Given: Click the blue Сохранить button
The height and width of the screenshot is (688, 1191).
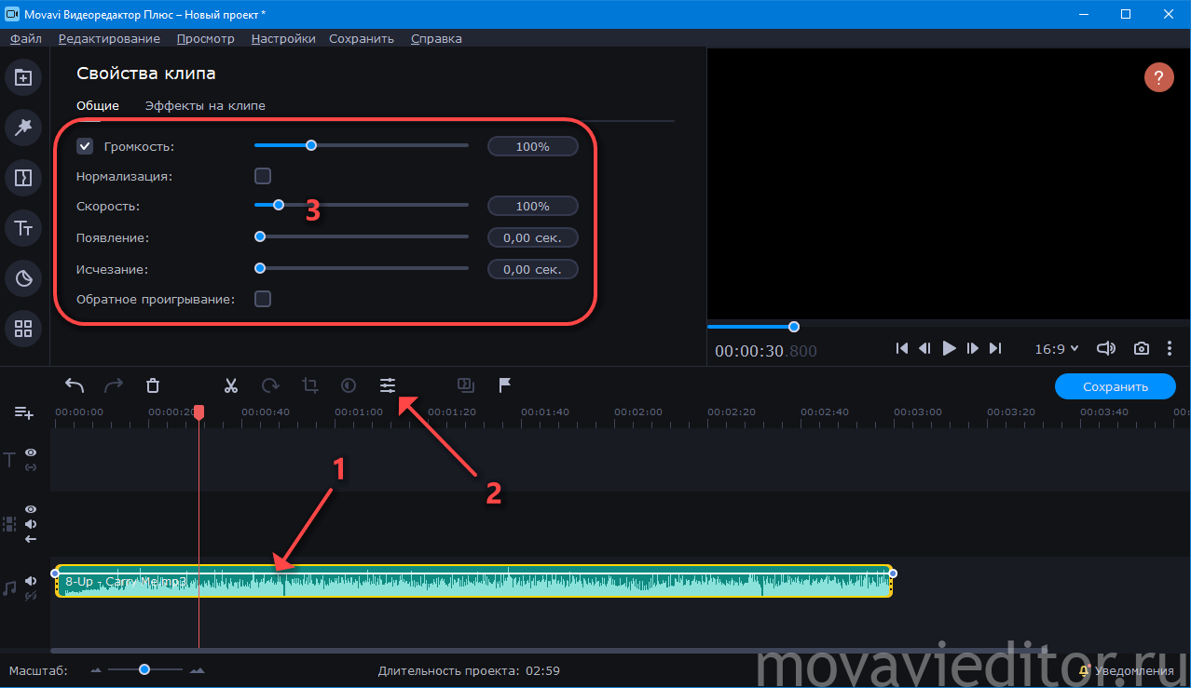Looking at the screenshot, I should (1116, 386).
